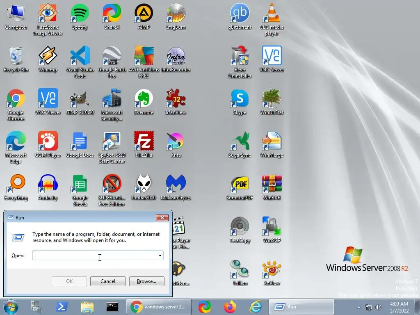Show hidden system tray icons

358,307
